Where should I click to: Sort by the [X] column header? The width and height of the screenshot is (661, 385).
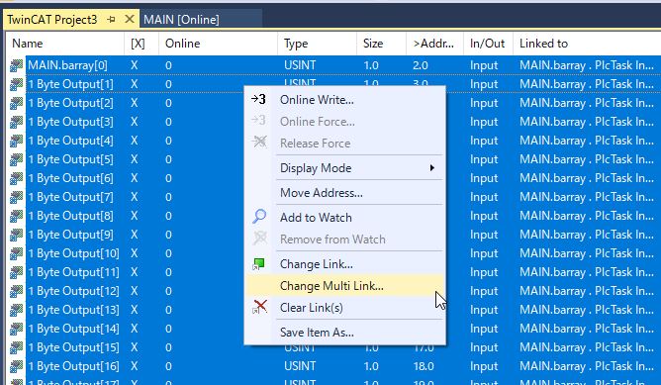(x=142, y=44)
